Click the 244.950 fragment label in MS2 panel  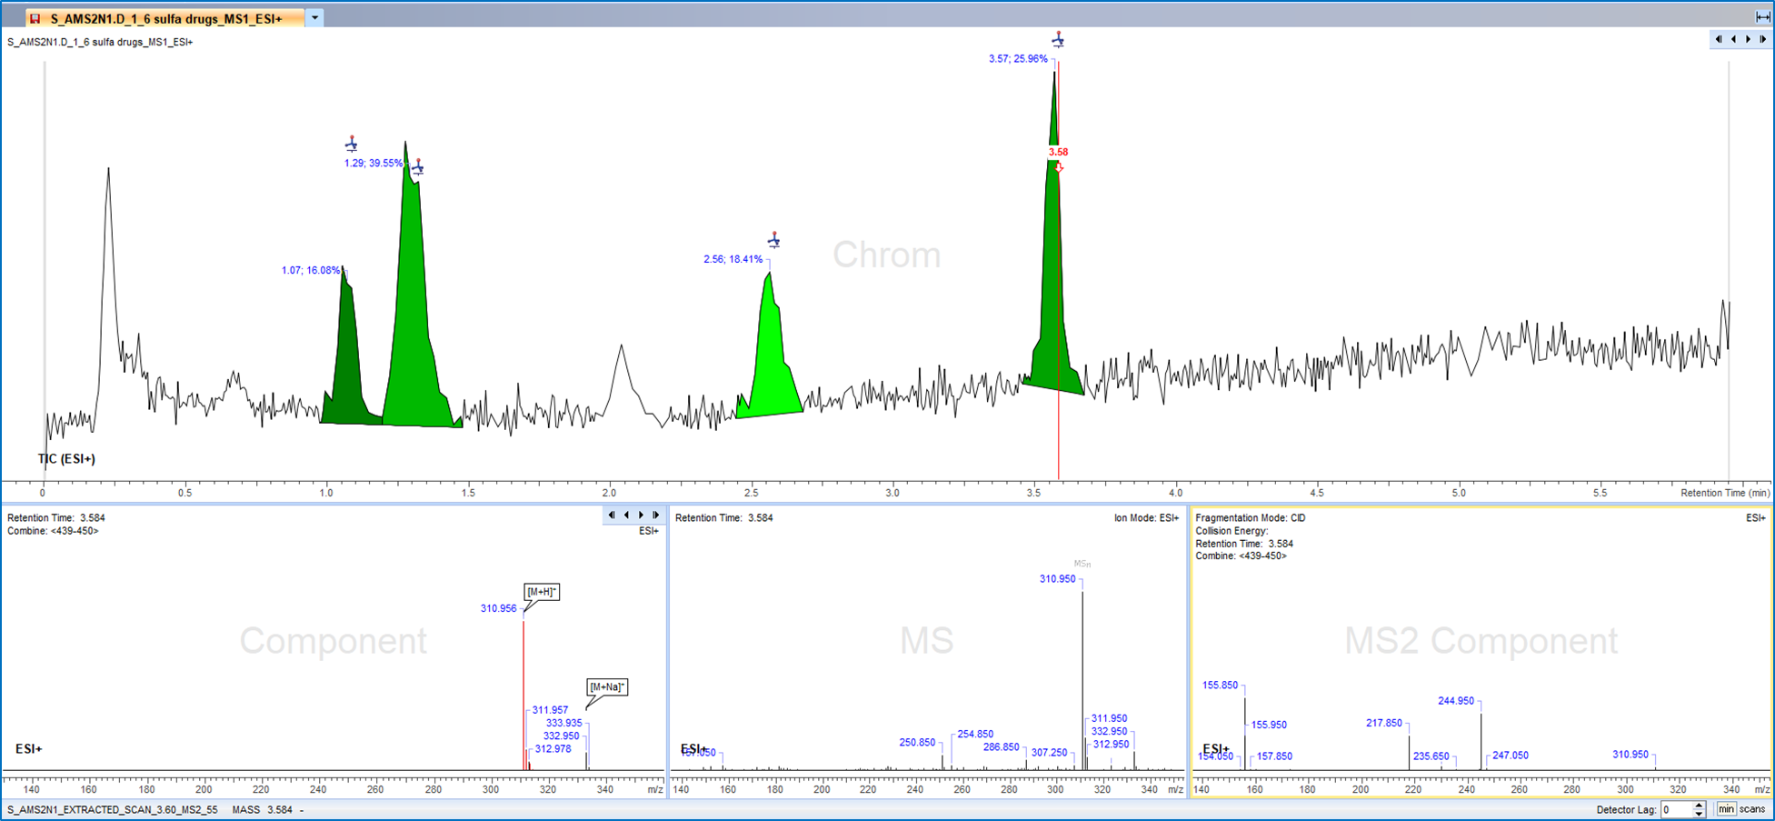[1456, 701]
